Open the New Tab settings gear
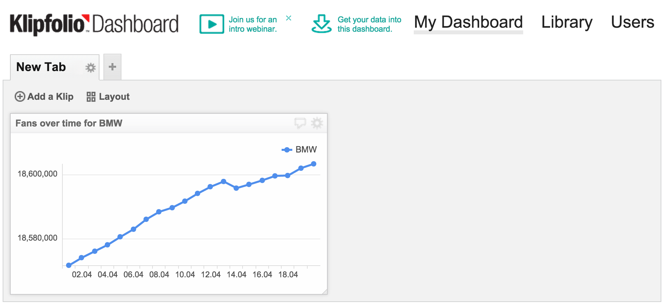The height and width of the screenshot is (306, 666). click(90, 68)
